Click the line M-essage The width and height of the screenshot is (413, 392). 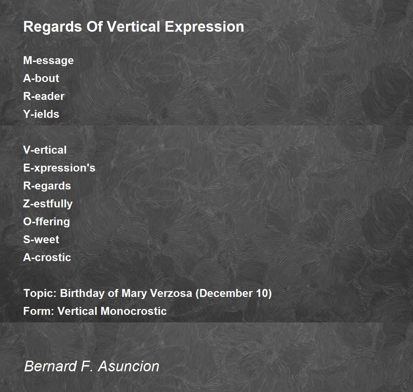pyautogui.click(x=49, y=61)
